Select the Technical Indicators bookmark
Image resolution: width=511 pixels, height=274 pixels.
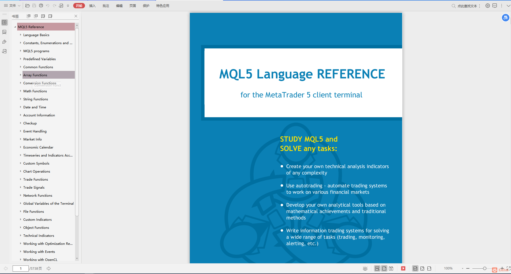[39, 235]
